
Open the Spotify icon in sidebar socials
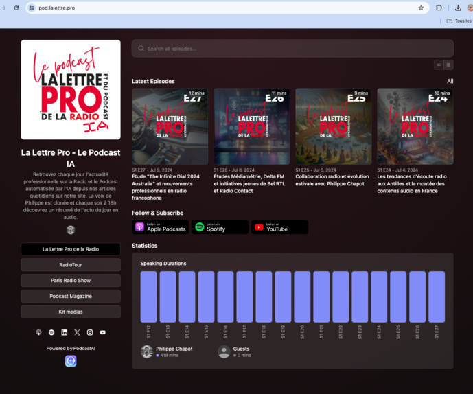click(x=51, y=332)
